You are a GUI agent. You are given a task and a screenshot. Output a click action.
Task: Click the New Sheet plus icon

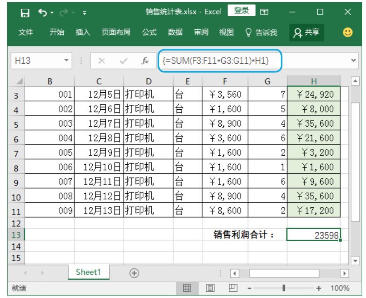pyautogui.click(x=134, y=273)
